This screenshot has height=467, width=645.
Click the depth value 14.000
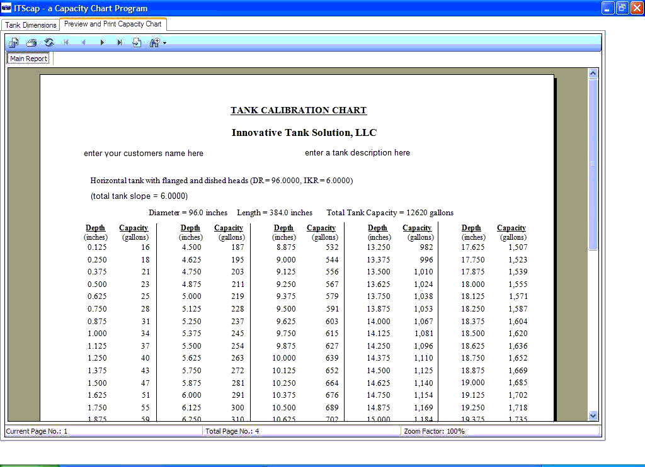379,322
